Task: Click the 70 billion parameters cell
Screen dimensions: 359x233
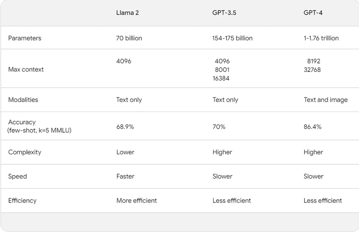Action: tap(129, 38)
